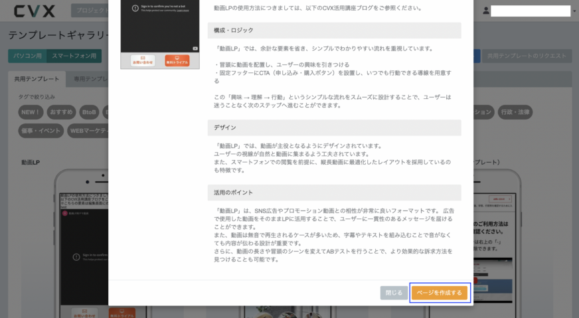Filter by the 催事・イベント tag

[41, 130]
